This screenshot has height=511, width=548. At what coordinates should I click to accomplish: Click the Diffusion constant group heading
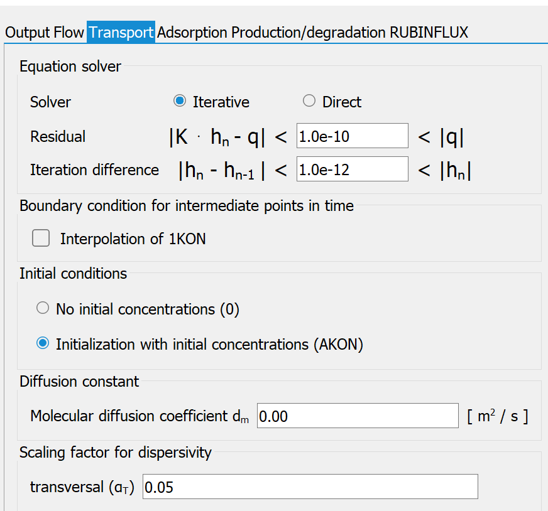[x=79, y=382]
